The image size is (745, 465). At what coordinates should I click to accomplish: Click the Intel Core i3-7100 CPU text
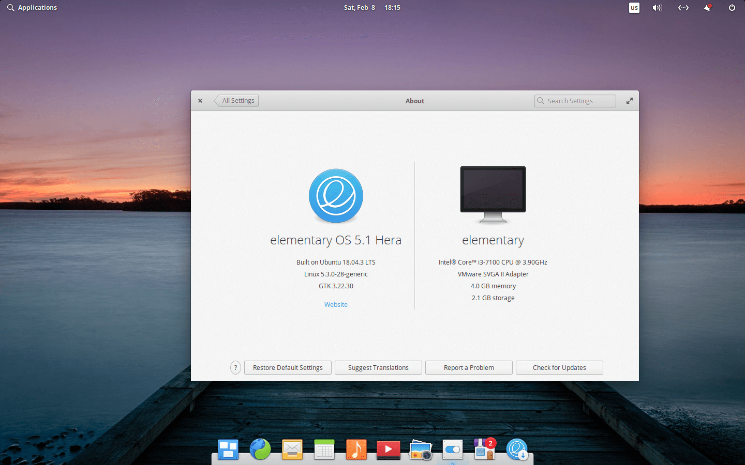pos(493,262)
